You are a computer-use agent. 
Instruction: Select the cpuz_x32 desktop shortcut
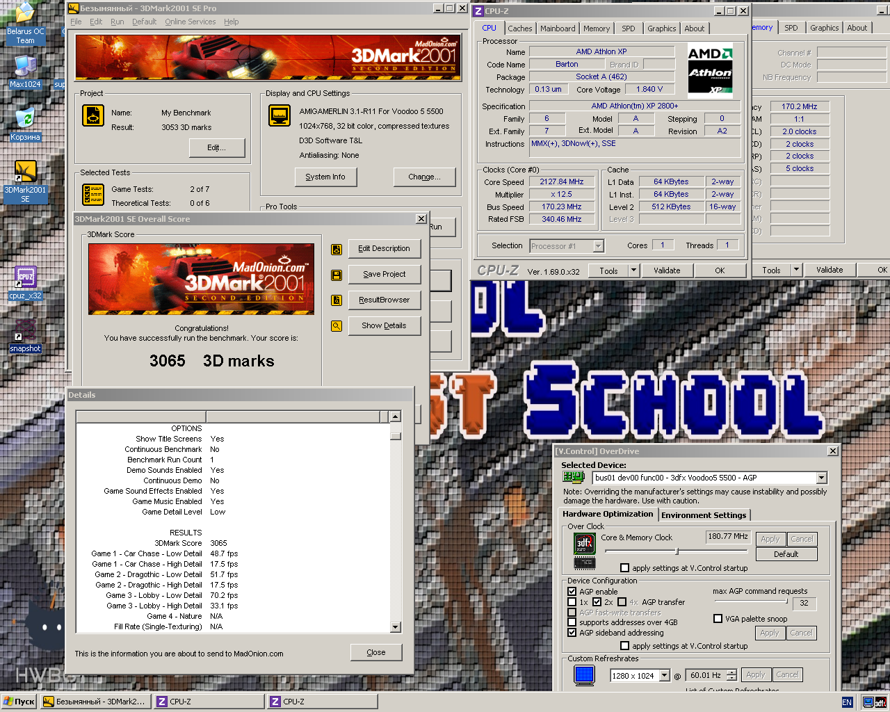[25, 283]
